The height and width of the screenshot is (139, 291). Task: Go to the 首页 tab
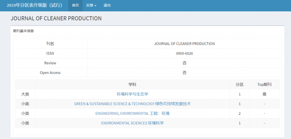(x=75, y=6)
